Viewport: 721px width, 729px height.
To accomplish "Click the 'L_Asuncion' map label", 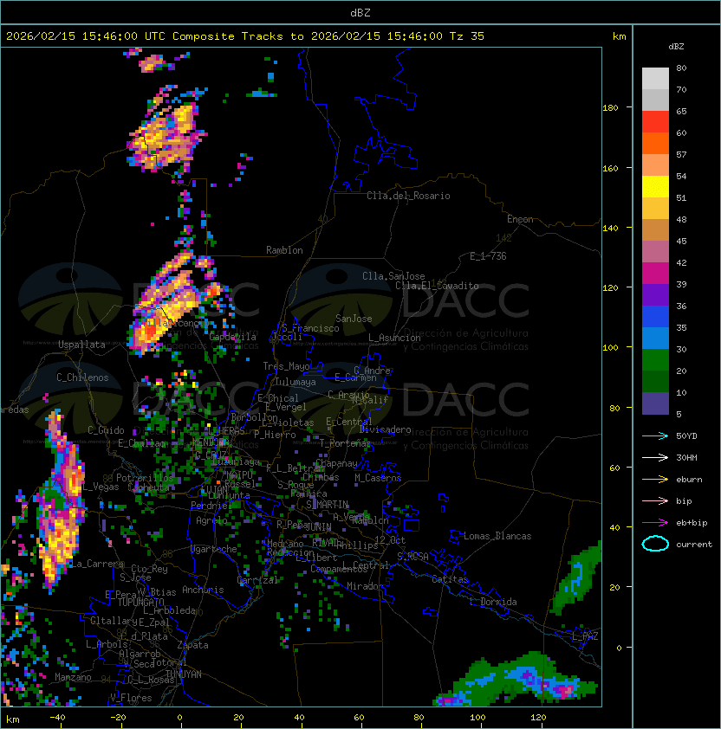I will [x=394, y=338].
